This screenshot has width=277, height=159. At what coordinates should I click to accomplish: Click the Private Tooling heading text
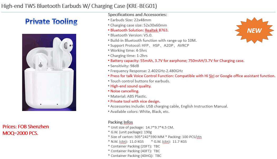coord(51,22)
